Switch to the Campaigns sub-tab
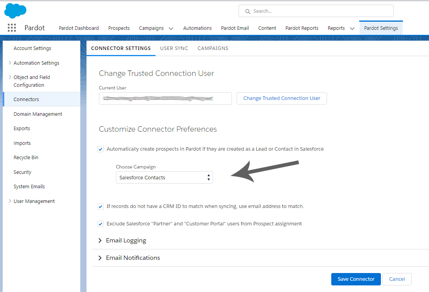Viewport: 429px width, 292px height. (213, 48)
